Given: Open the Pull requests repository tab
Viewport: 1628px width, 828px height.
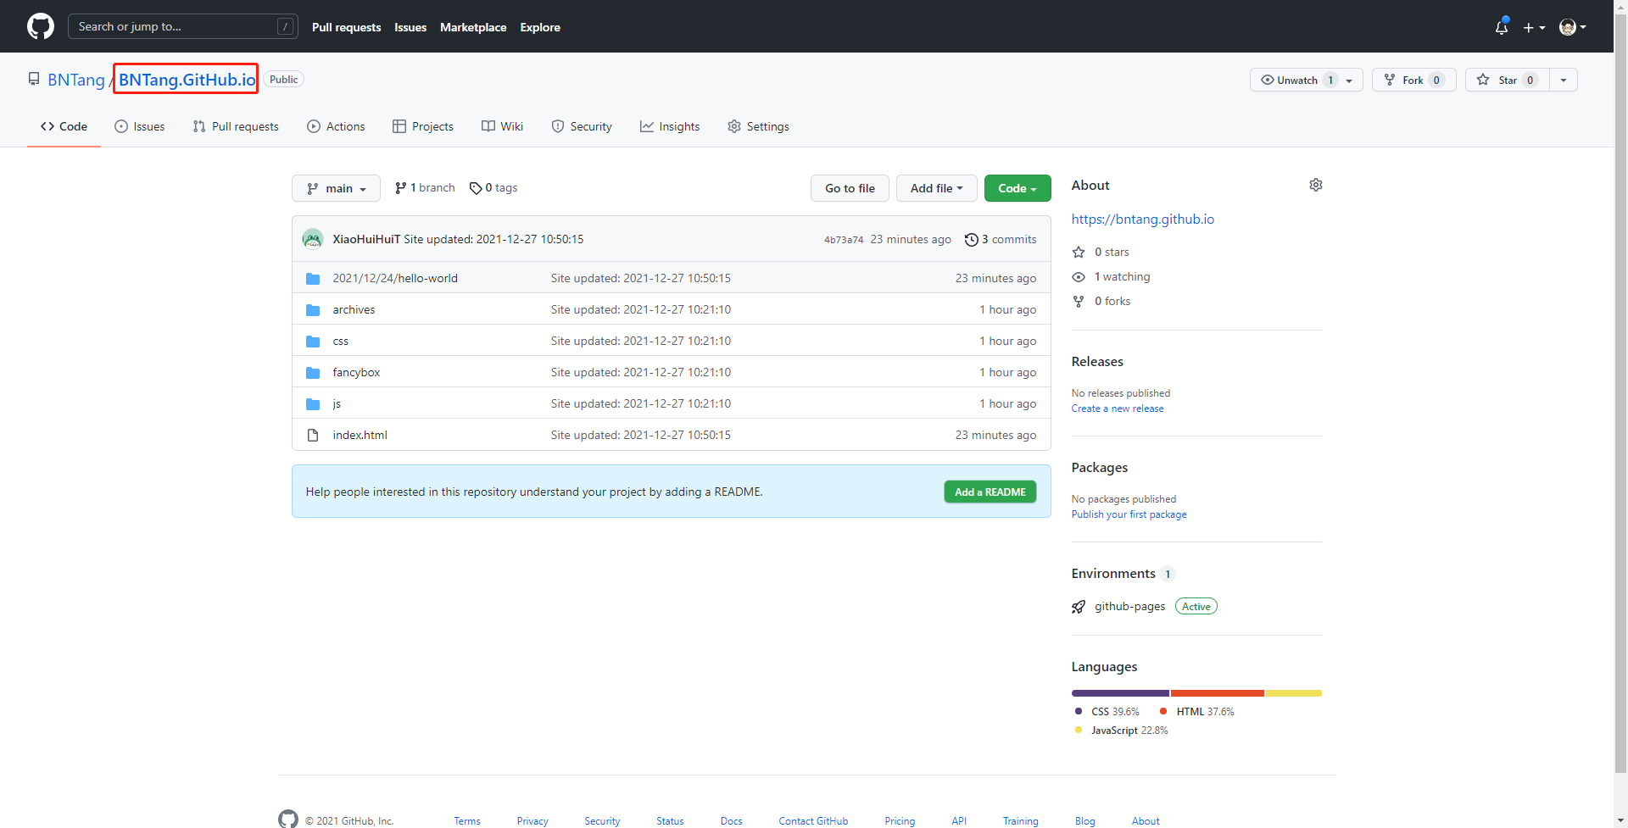Looking at the screenshot, I should tap(236, 126).
